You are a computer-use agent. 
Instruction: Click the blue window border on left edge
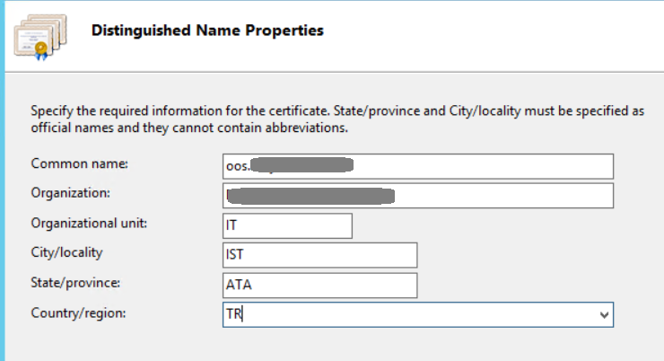click(x=2, y=180)
